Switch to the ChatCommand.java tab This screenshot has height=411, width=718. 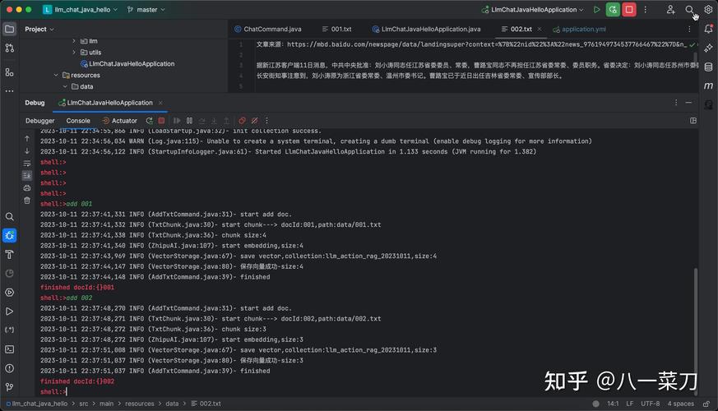coord(268,30)
